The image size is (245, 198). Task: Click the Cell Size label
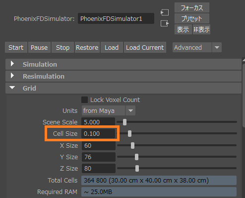pyautogui.click(x=65, y=133)
